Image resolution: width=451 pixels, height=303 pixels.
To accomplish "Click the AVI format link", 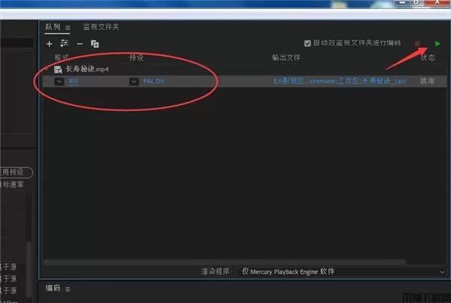I will [x=74, y=82].
